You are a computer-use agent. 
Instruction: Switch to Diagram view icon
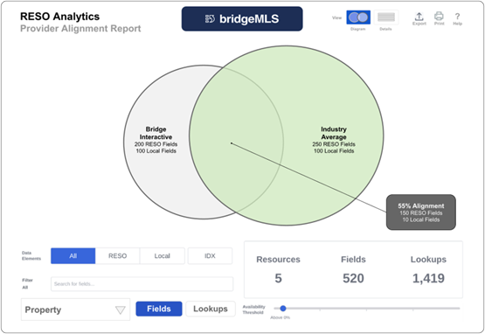(358, 17)
